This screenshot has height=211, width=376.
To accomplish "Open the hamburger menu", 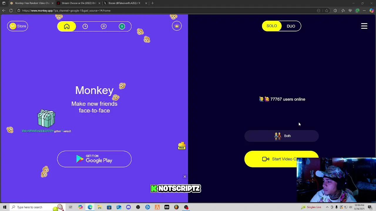I will pos(364,26).
